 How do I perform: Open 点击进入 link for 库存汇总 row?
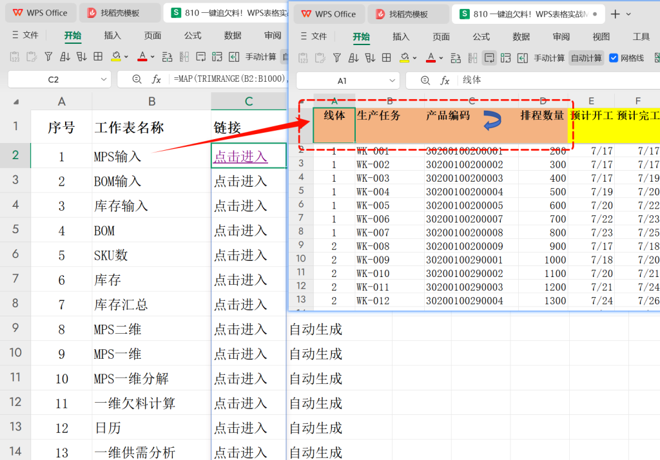click(x=240, y=304)
